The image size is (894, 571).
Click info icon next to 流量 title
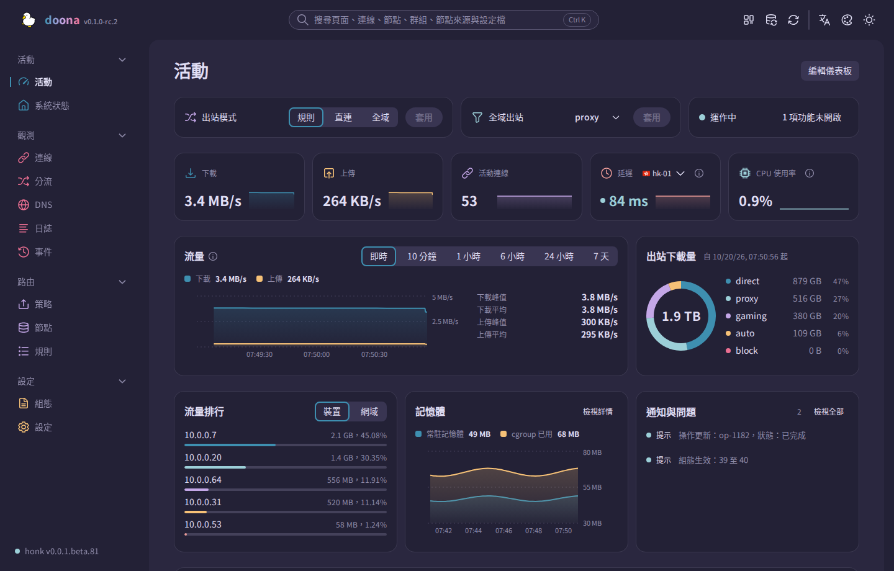point(213,256)
